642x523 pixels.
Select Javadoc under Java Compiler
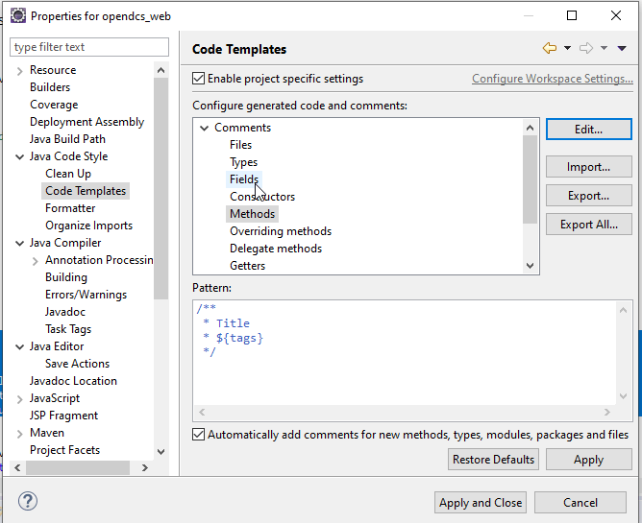(x=65, y=312)
